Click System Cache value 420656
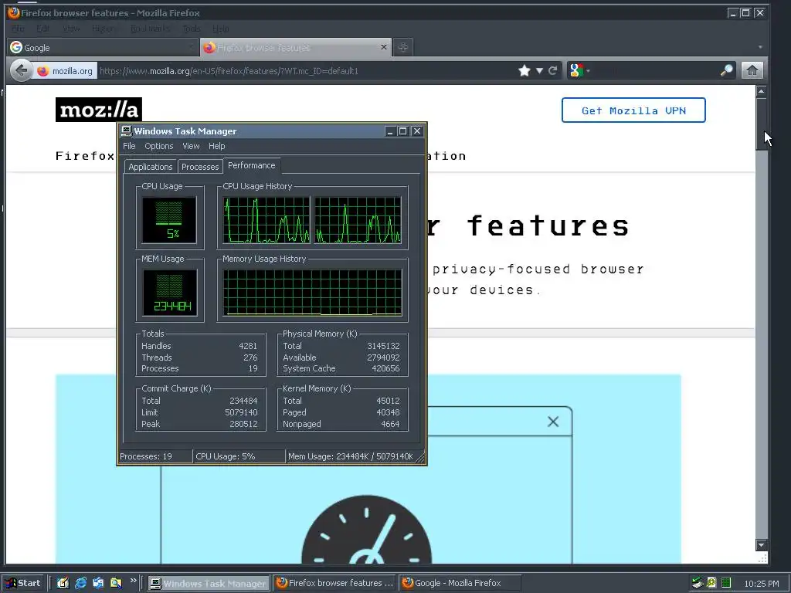The image size is (791, 593). (x=385, y=368)
